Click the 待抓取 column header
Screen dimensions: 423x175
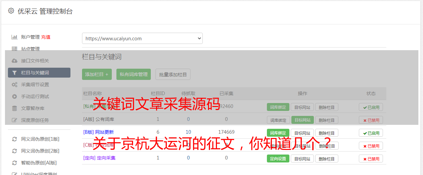pyautogui.click(x=188, y=93)
